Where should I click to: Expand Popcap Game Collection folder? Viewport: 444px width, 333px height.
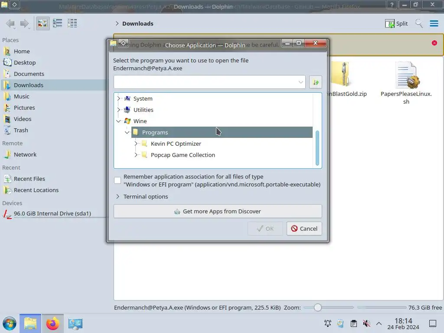(x=136, y=155)
